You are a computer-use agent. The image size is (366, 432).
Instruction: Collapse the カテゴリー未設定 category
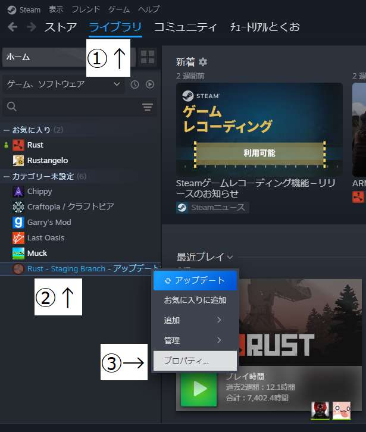pos(7,177)
